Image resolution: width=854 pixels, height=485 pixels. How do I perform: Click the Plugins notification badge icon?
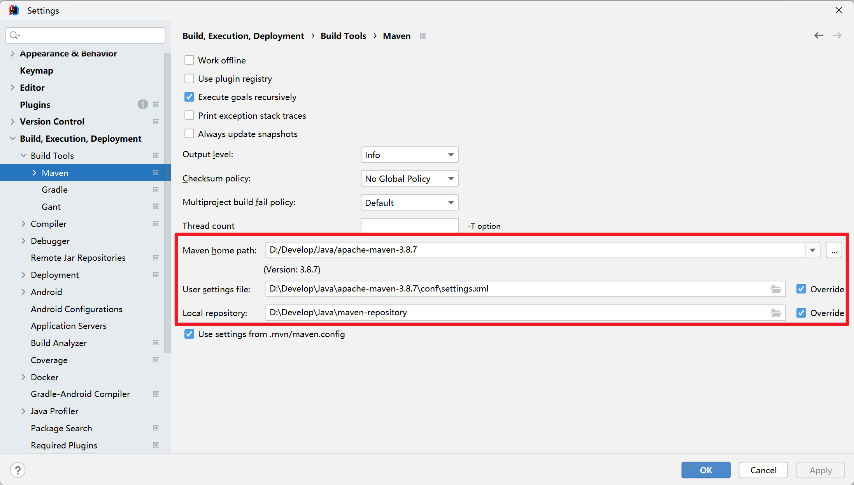143,104
